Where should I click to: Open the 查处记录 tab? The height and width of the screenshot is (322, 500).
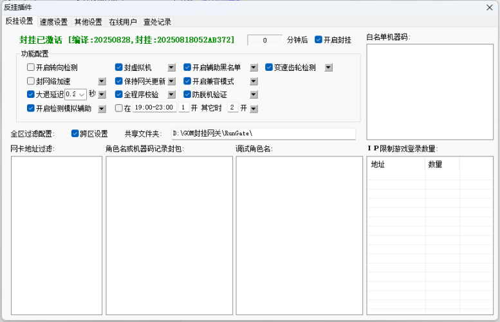tap(157, 22)
